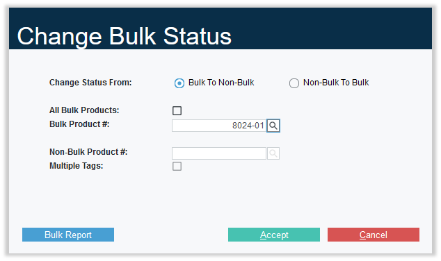Click the Change Bulk Status title bar
441x261 pixels.
(x=220, y=28)
